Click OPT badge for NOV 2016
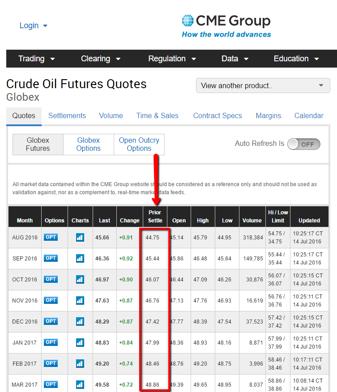This screenshot has width=337, height=392. (x=51, y=300)
